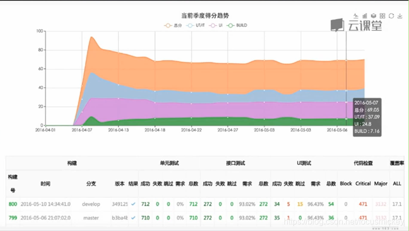Click the UI测试 group header
Image resolution: width=409 pixels, height=231 pixels.
click(304, 163)
